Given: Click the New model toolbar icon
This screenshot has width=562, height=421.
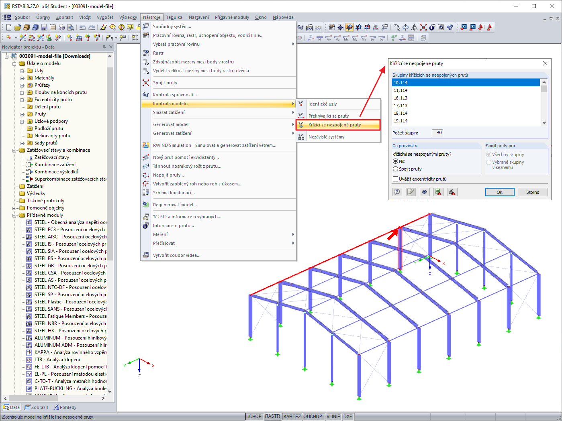Looking at the screenshot, I should pyautogui.click(x=9, y=27).
